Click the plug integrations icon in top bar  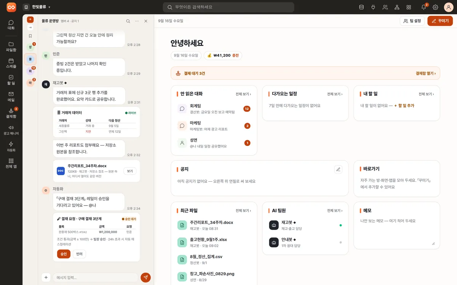tap(373, 7)
